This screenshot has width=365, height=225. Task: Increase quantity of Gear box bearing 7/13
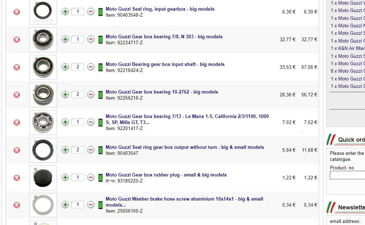[x=65, y=122]
